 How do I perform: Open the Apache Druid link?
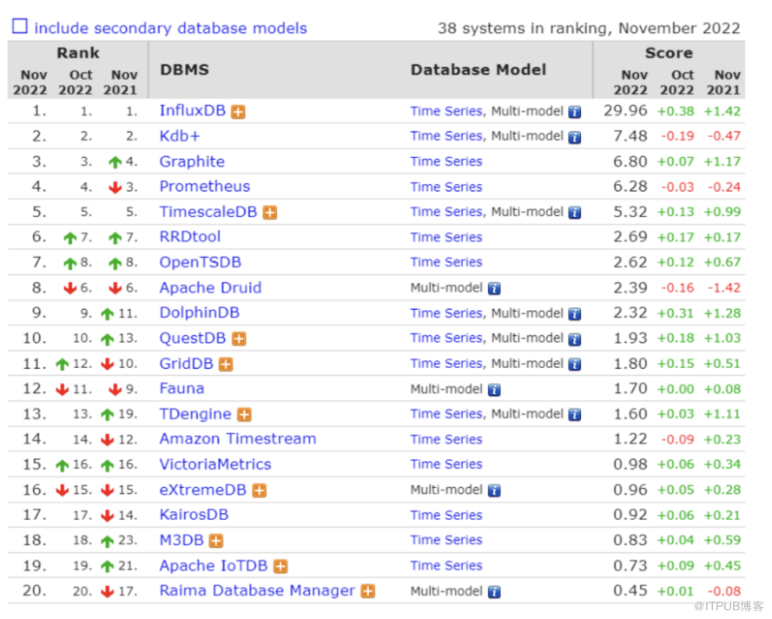coord(210,288)
